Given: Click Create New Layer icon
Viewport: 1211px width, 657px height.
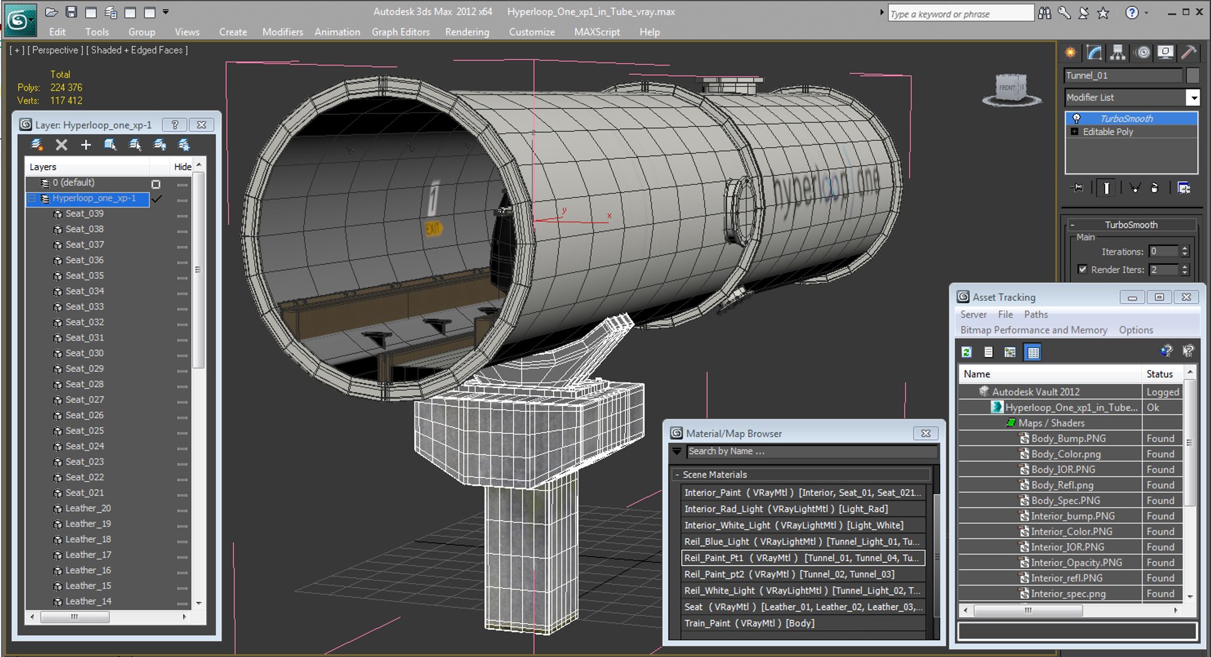Looking at the screenshot, I should tap(37, 145).
